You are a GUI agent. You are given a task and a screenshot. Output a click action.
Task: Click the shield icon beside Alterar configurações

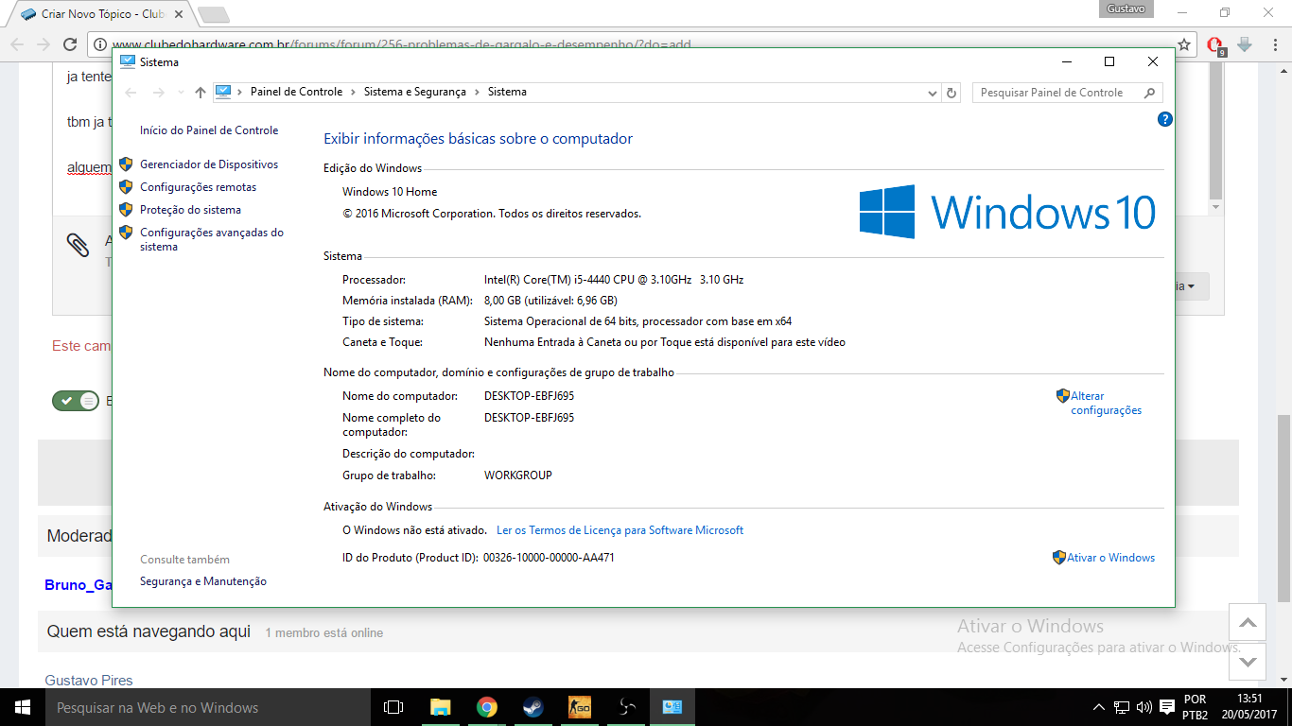point(1063,396)
